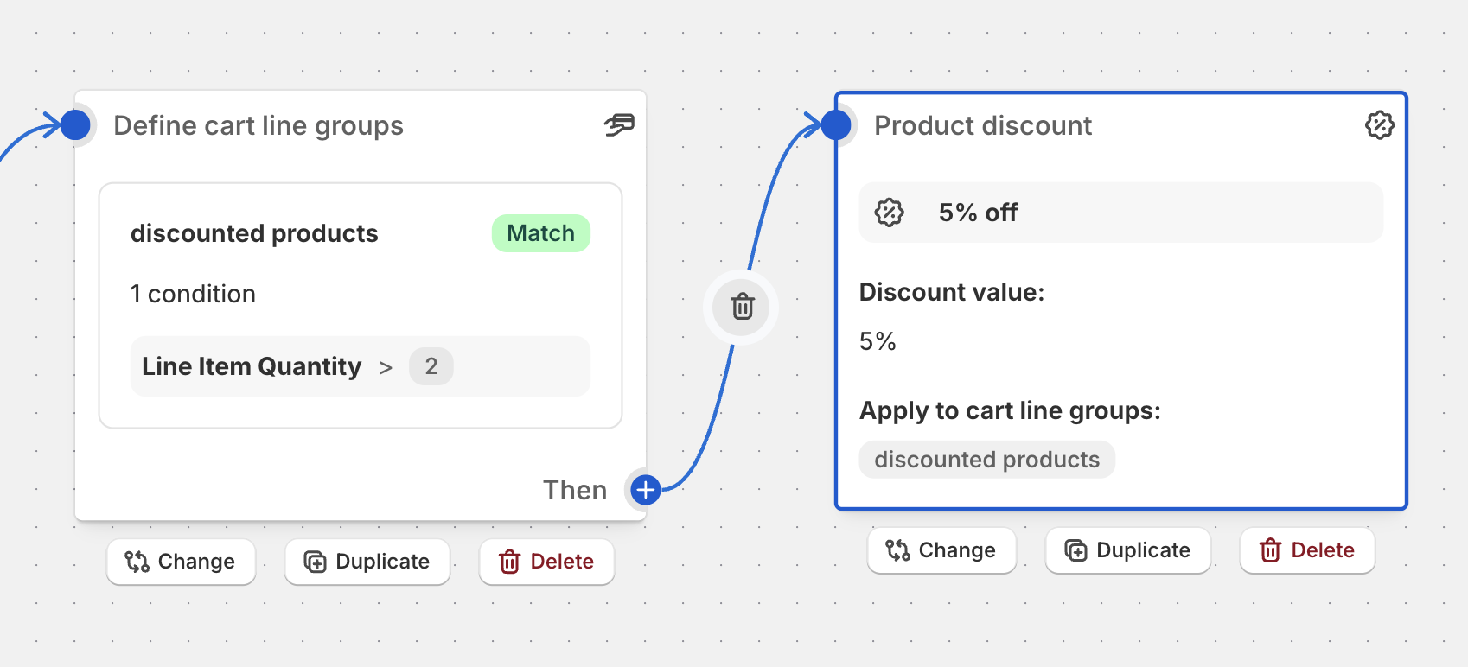Screen dimensions: 1468x667
Task: Click the discount badge icon in Product discount header
Action: [1379, 125]
